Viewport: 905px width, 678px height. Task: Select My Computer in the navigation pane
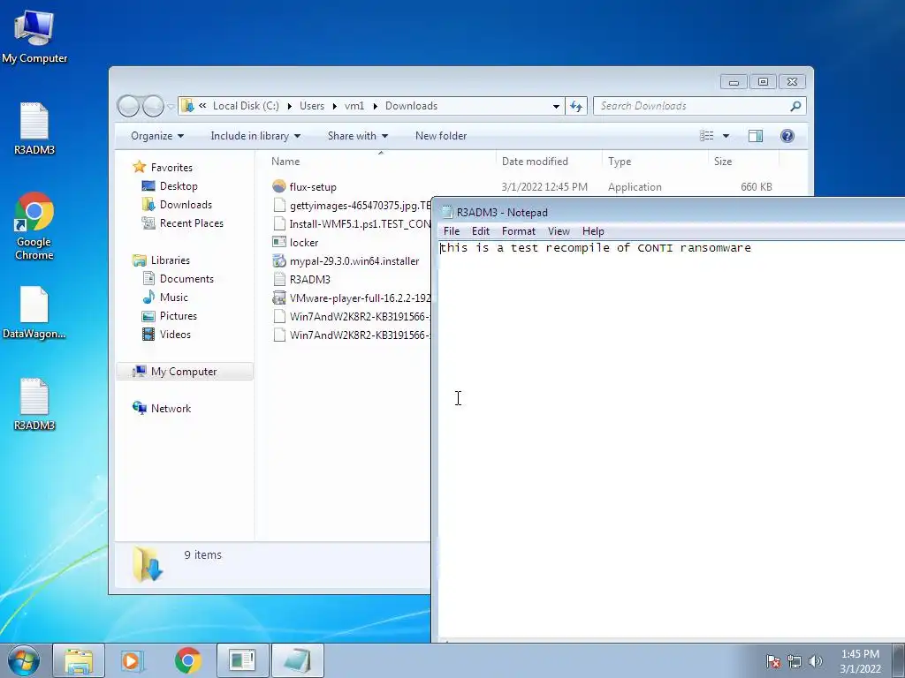tap(185, 372)
